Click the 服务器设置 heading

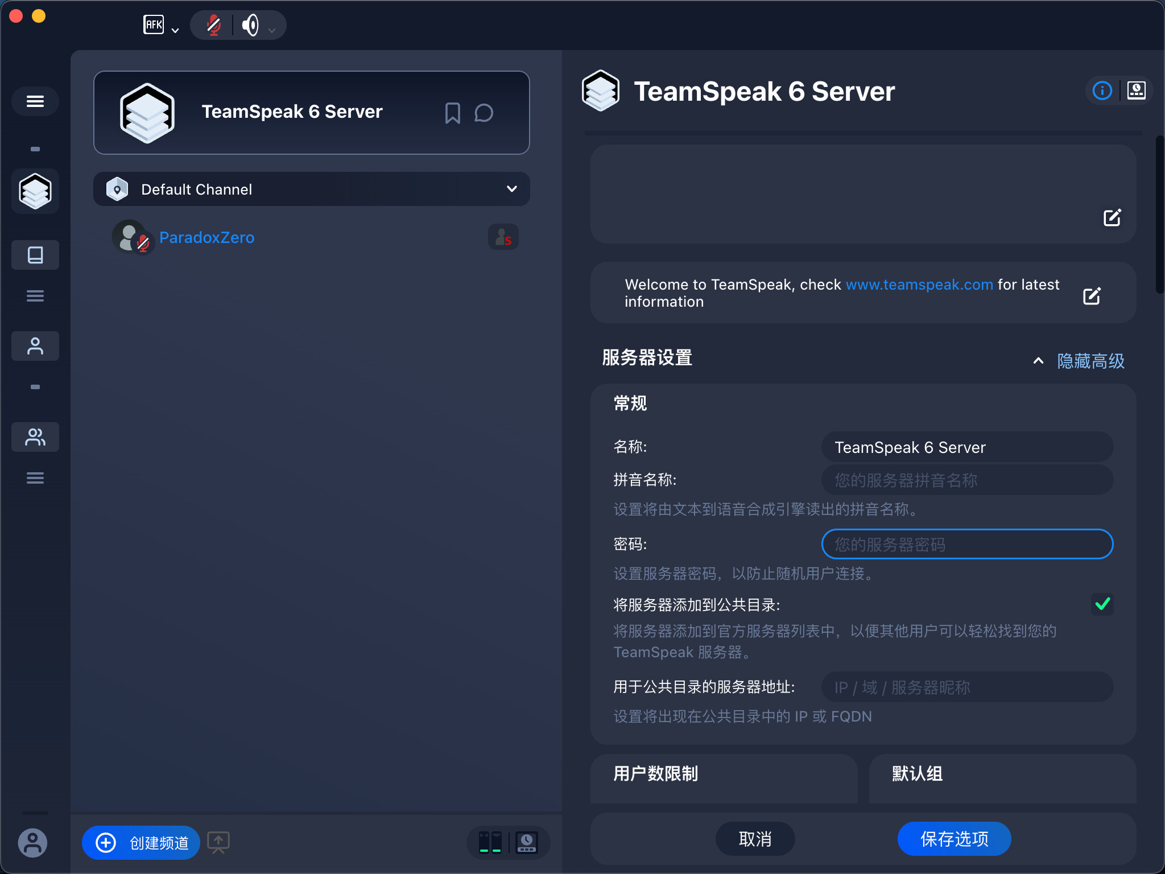pyautogui.click(x=647, y=358)
